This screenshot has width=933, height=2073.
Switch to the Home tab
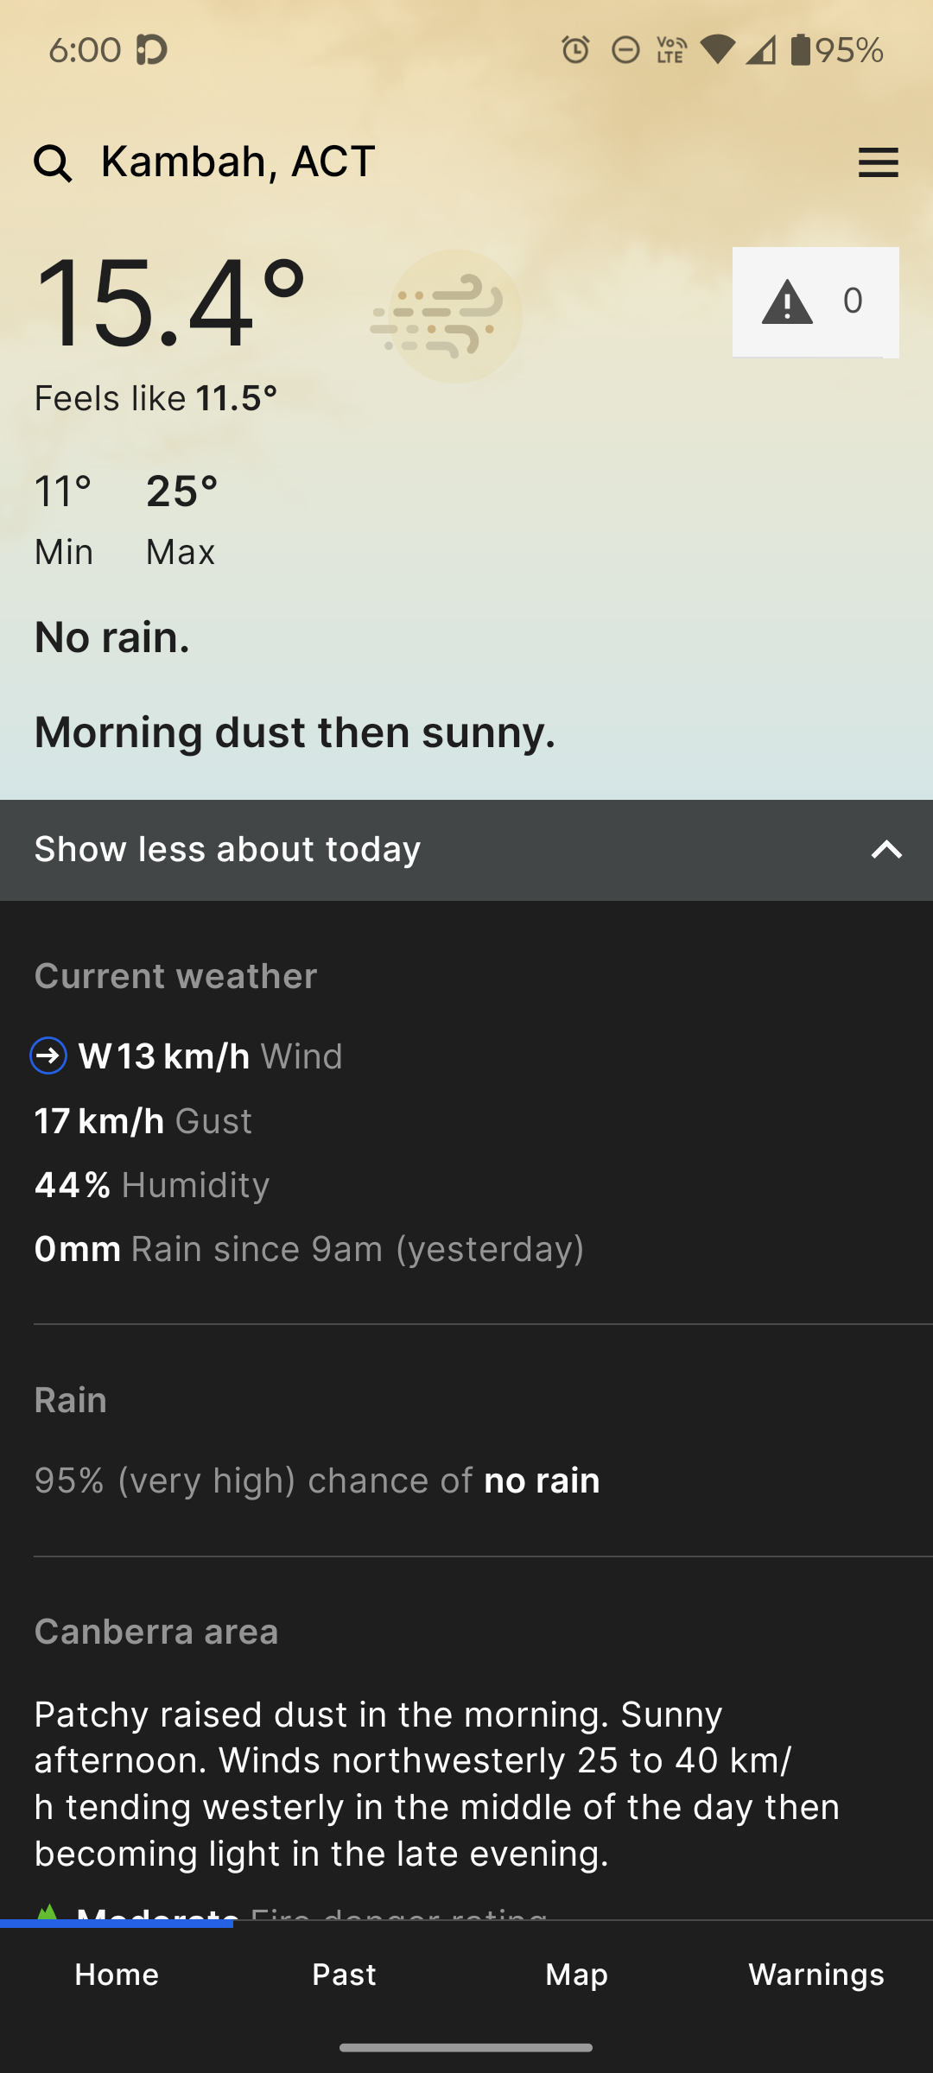pyautogui.click(x=117, y=1975)
